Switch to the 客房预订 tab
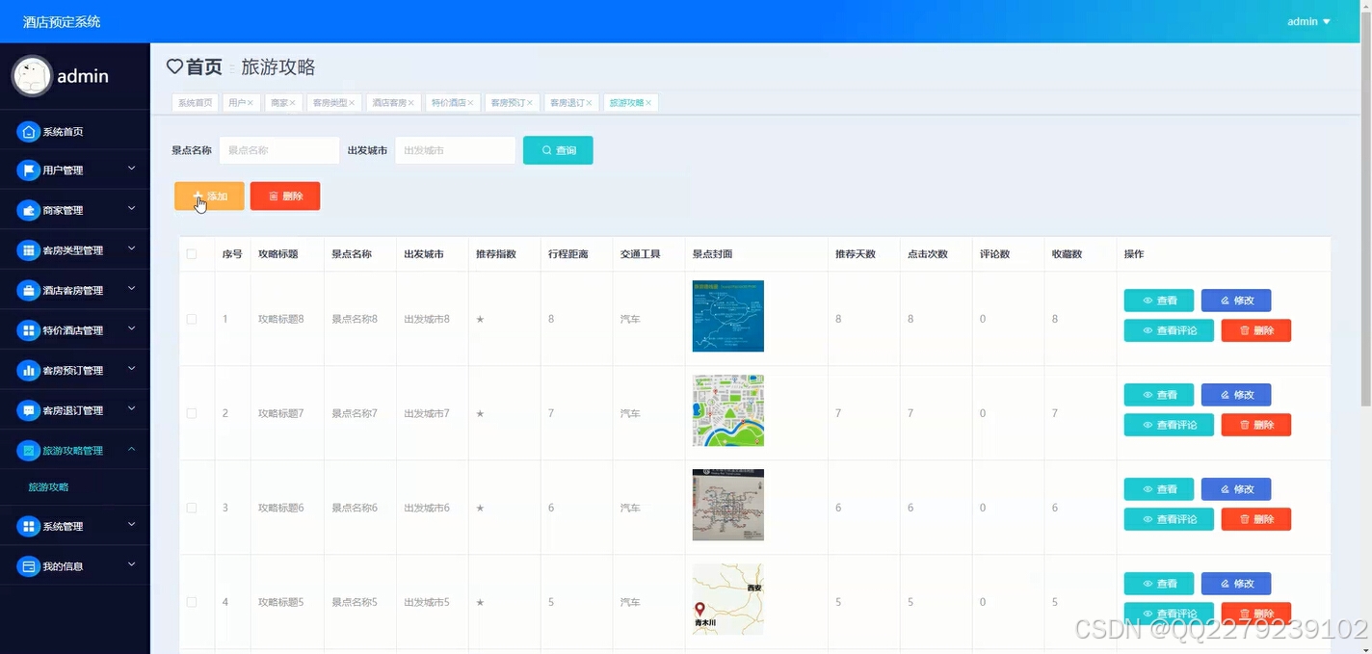The height and width of the screenshot is (654, 1372). (x=506, y=102)
